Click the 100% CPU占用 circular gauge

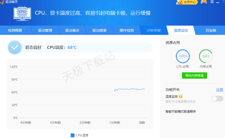point(183,56)
